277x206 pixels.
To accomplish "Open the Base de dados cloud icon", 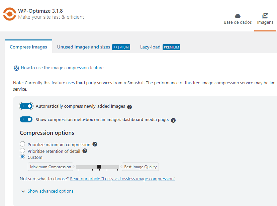I will 238,16.
